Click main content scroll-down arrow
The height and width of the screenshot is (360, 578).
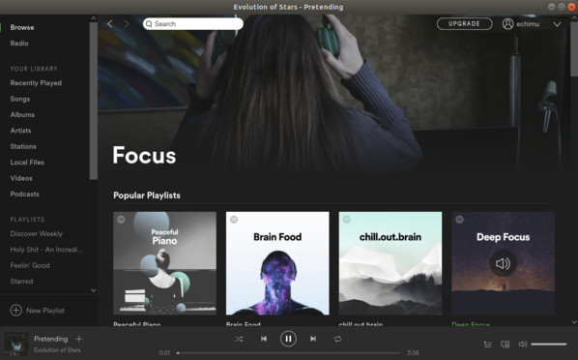(x=574, y=322)
